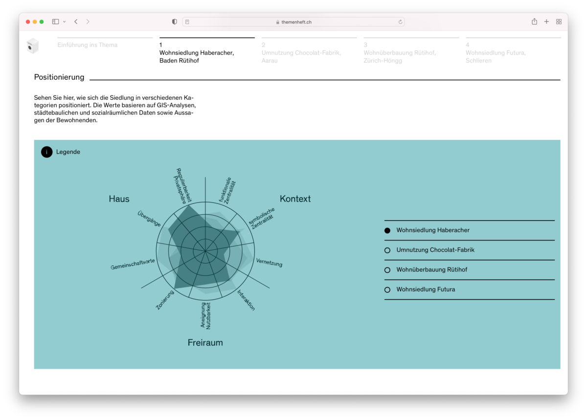
Task: Click the Safari sidebar toggle icon
Action: point(55,22)
